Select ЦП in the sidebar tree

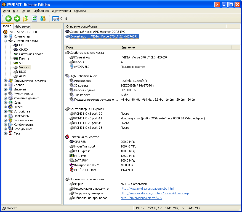click(x=21, y=45)
